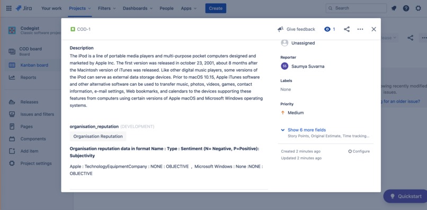The width and height of the screenshot is (427, 210).
Task: Click the Issues and filters icon
Action: tap(12, 114)
